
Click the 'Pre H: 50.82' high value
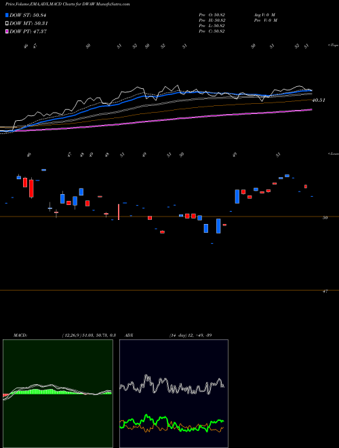pos(212,20)
